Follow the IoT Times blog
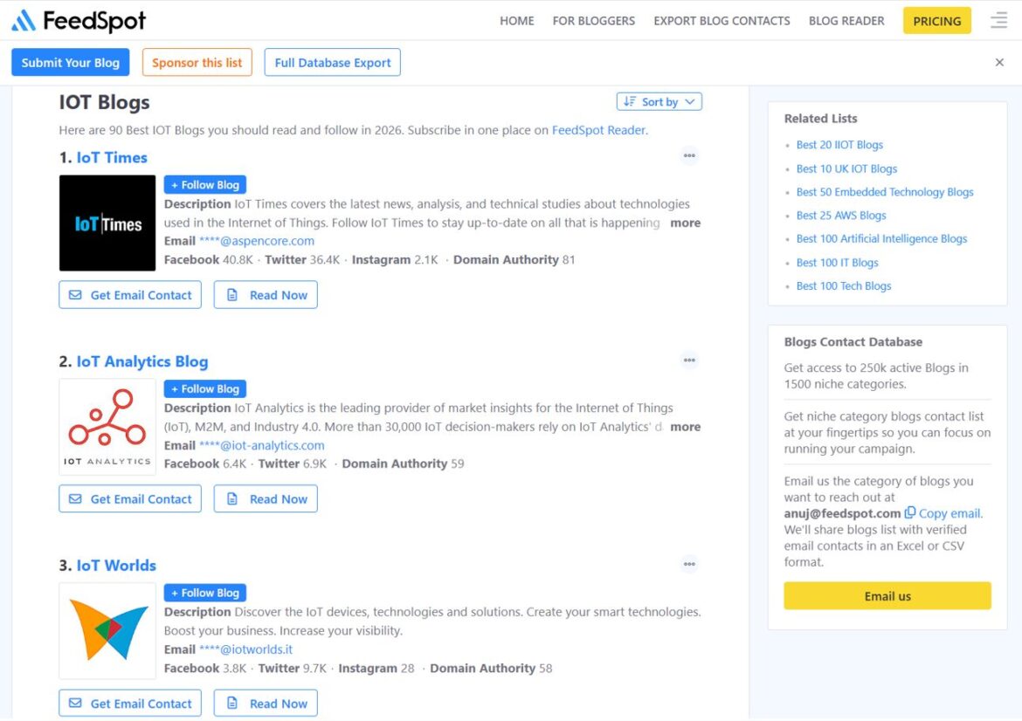1022x721 pixels. pos(204,184)
